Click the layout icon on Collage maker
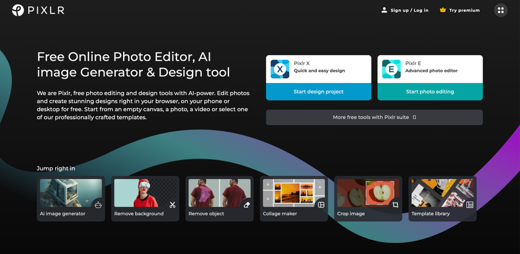Viewport: 520px width, 254px height. point(321,205)
